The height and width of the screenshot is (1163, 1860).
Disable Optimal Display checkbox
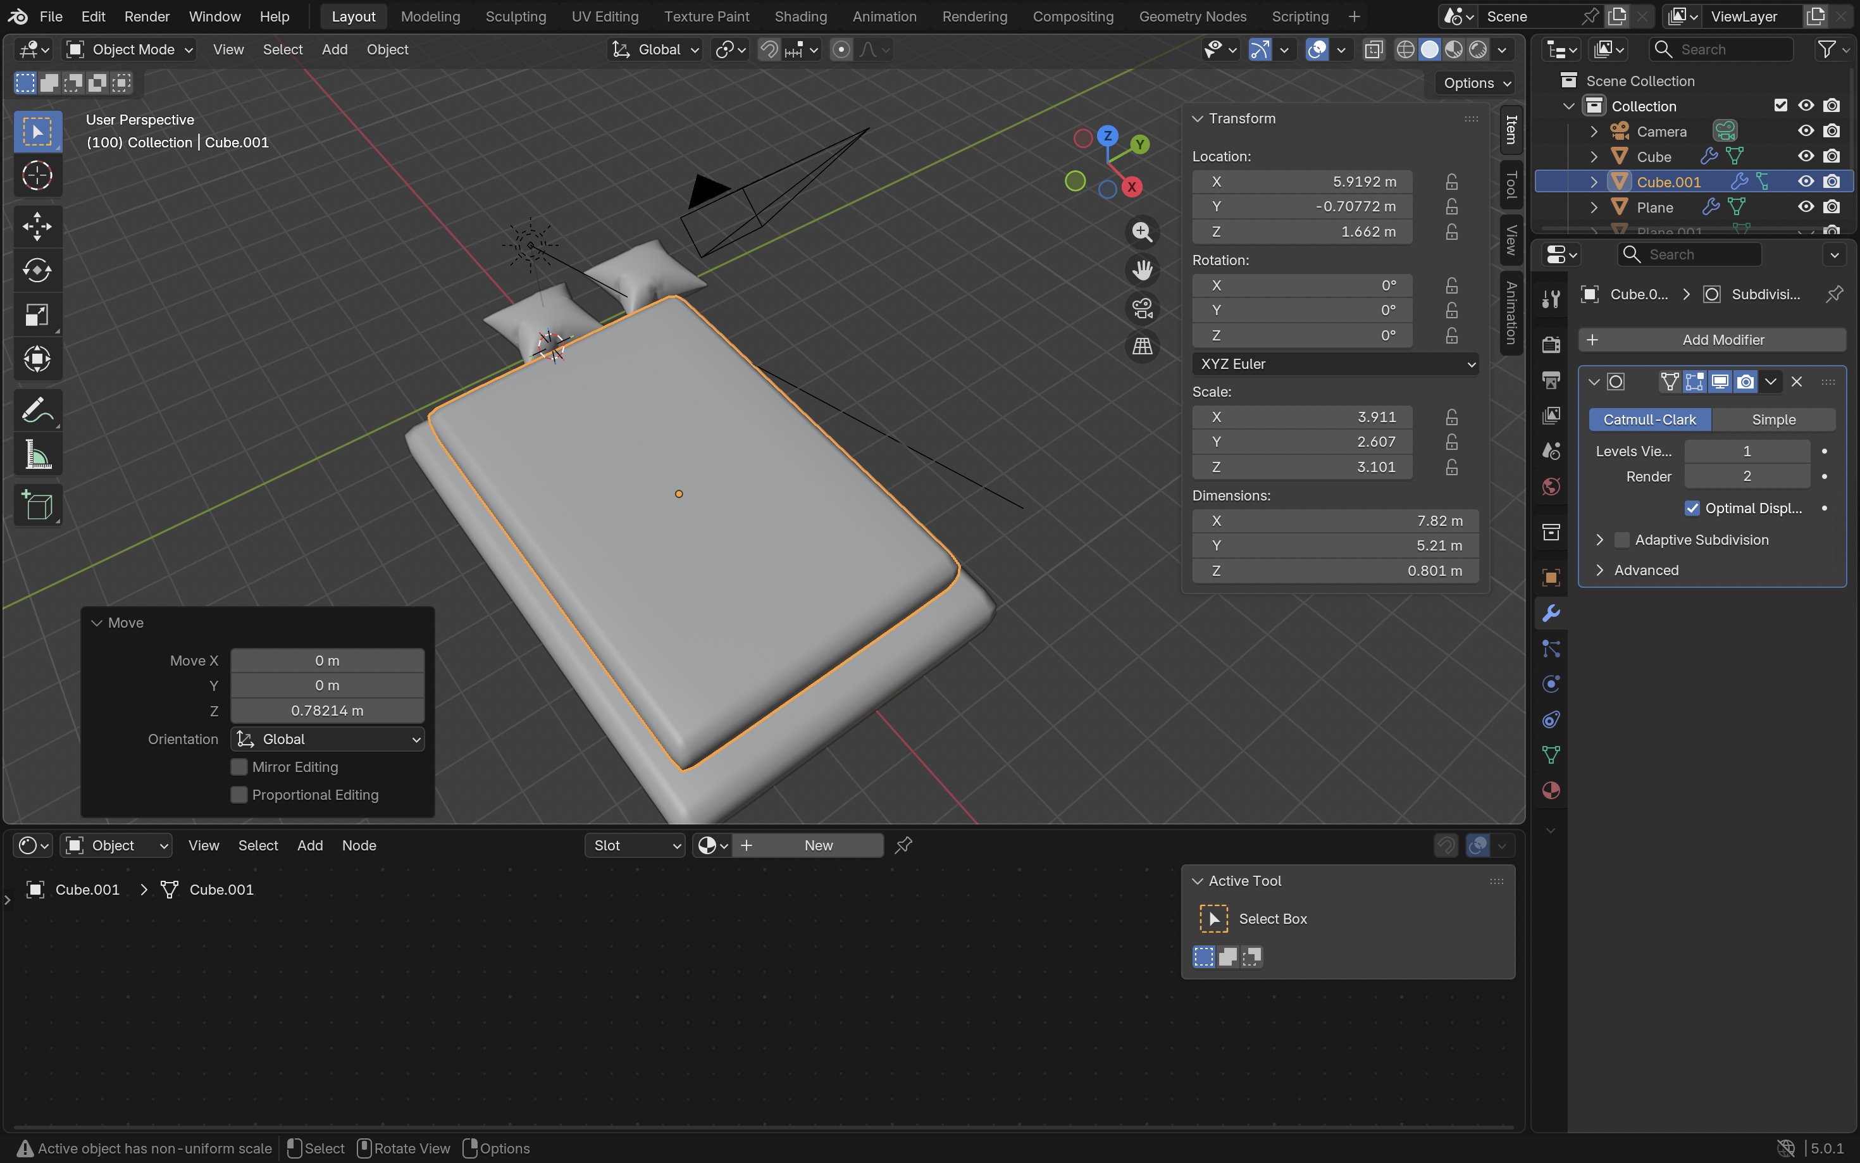click(1692, 509)
